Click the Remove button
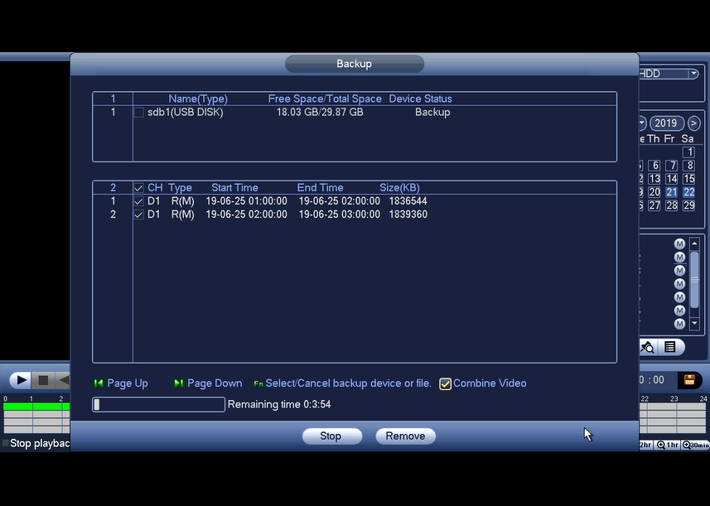The image size is (710, 506). (406, 436)
